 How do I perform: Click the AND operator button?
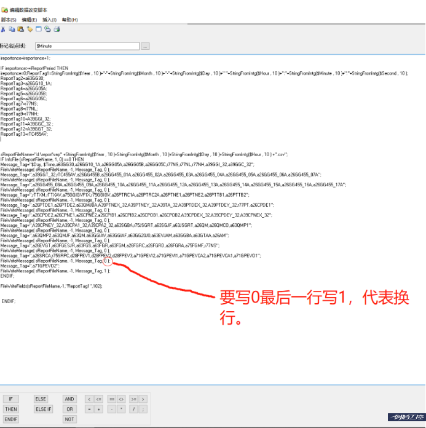[69, 399]
